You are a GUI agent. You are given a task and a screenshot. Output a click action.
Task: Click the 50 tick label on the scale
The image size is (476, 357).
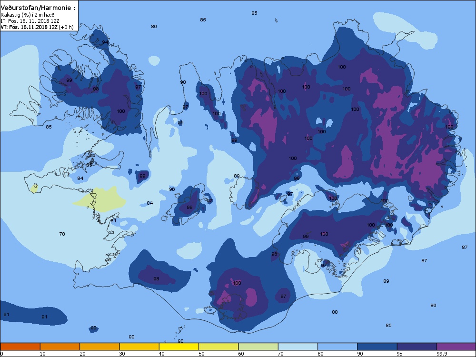[201, 354]
